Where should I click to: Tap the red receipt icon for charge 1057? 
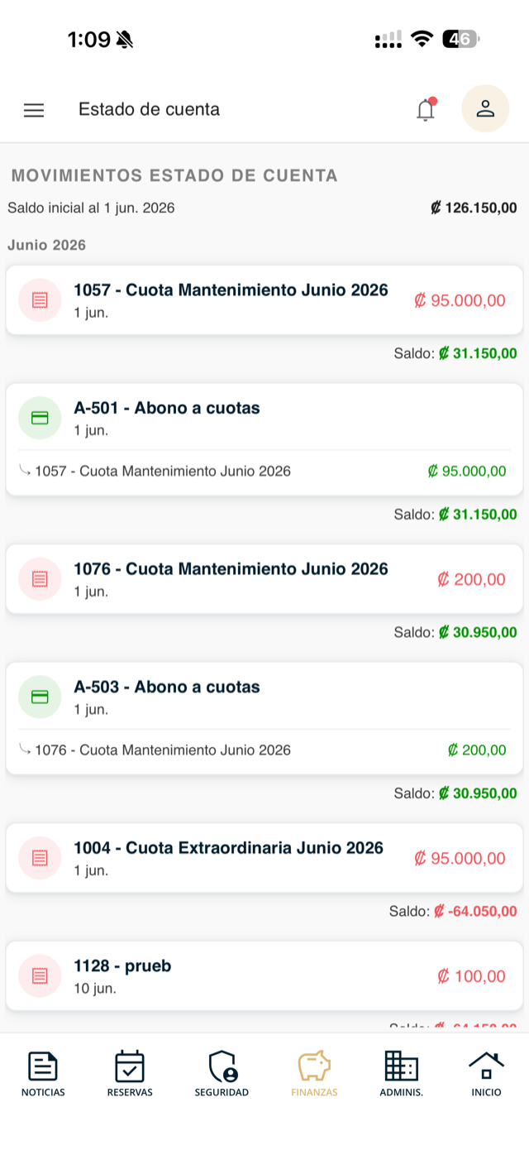point(40,300)
